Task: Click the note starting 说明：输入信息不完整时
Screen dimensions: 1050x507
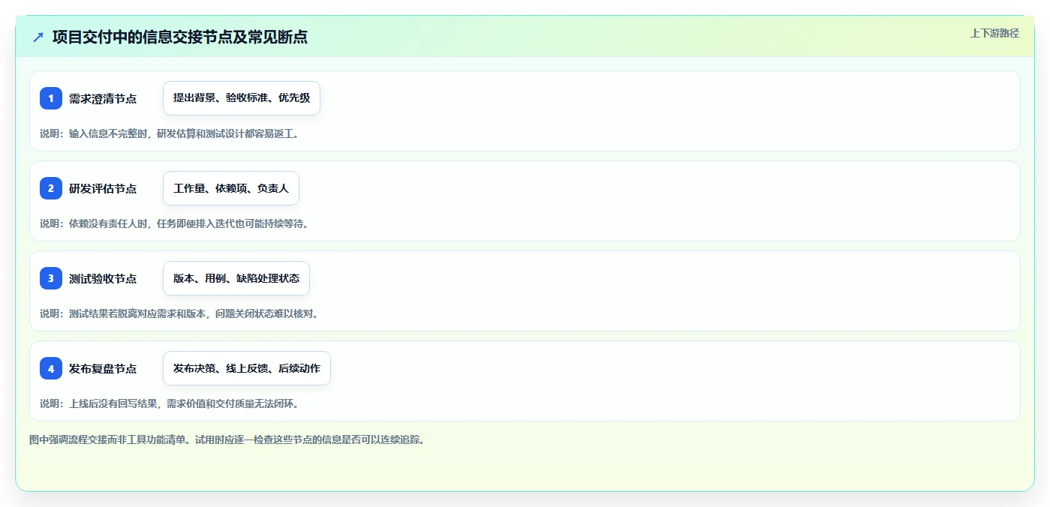Action: pos(170,133)
